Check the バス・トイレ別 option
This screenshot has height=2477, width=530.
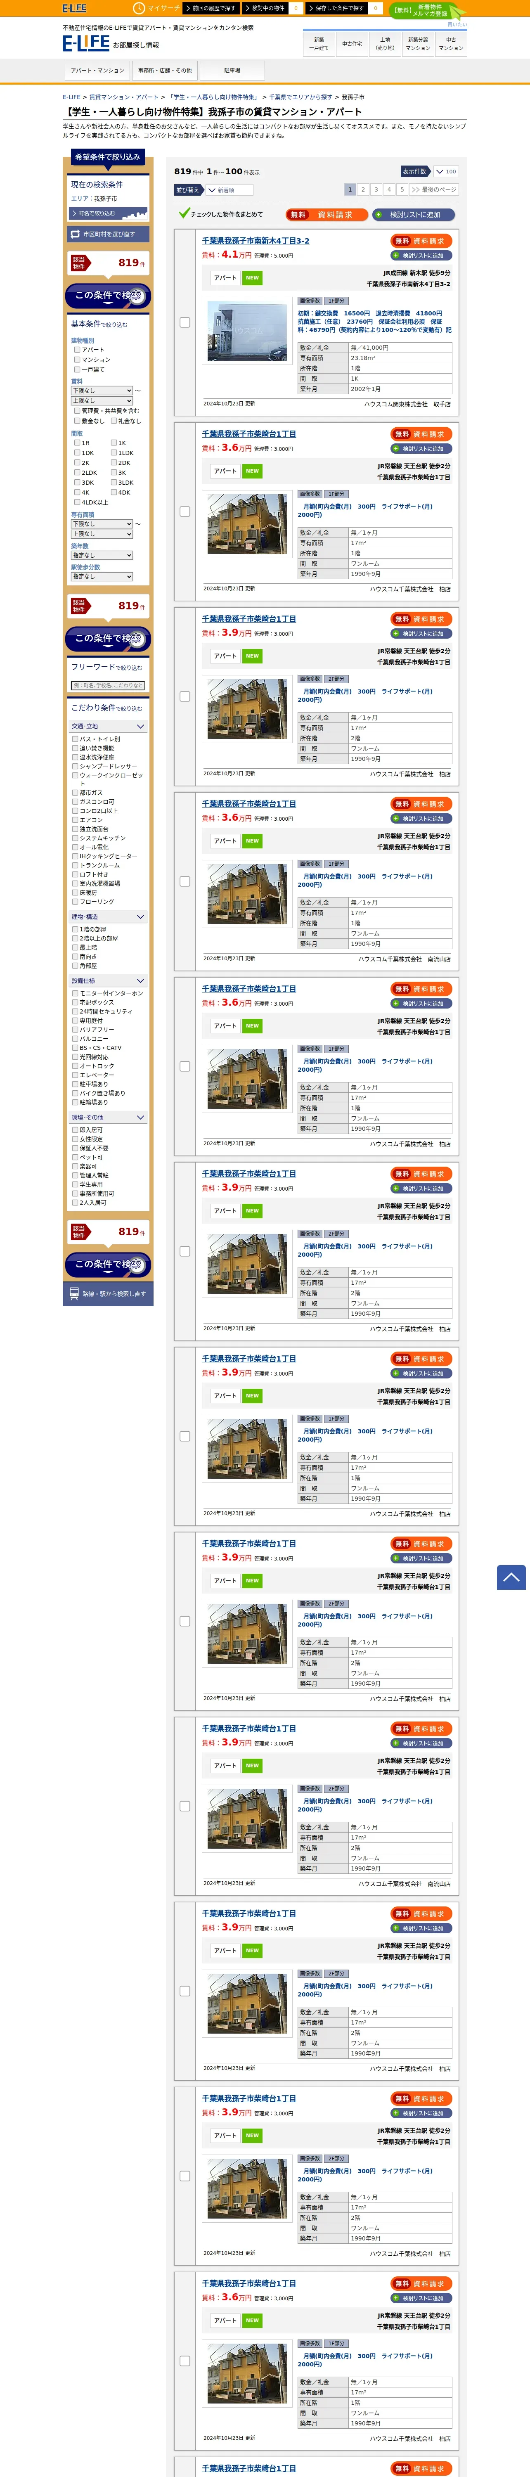coord(75,739)
